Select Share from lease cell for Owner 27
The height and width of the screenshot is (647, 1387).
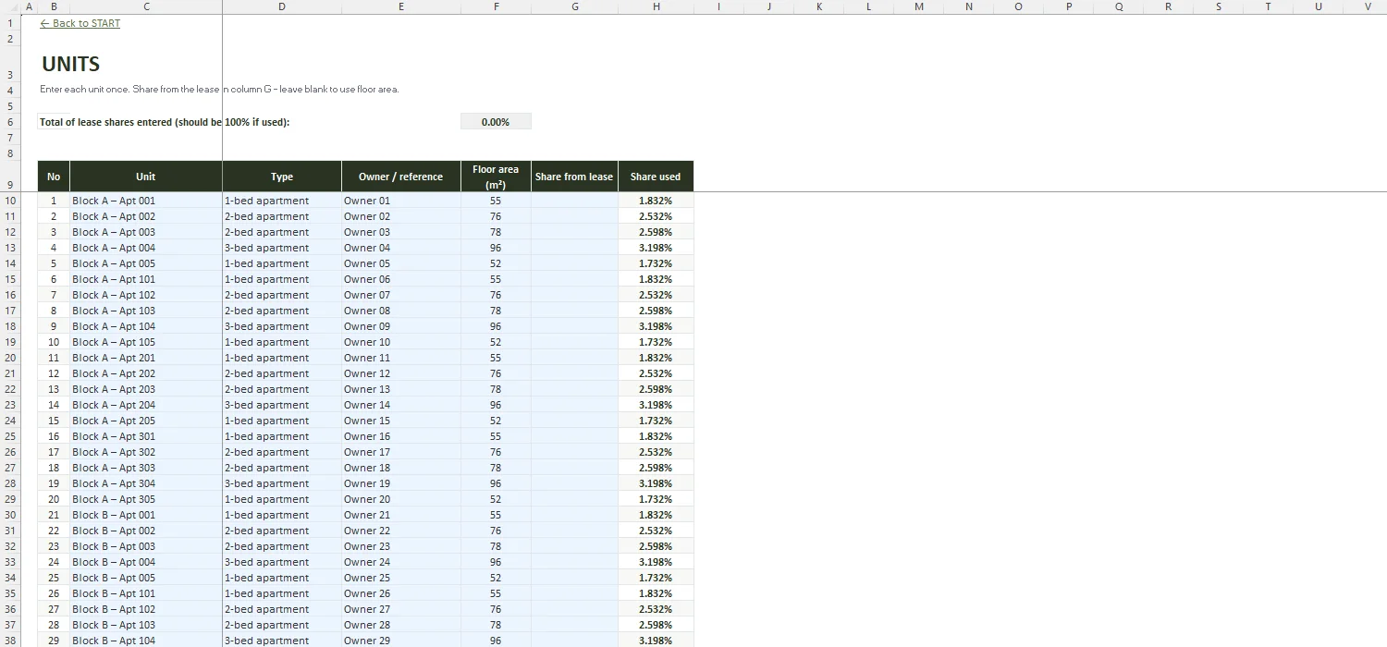[x=574, y=609]
